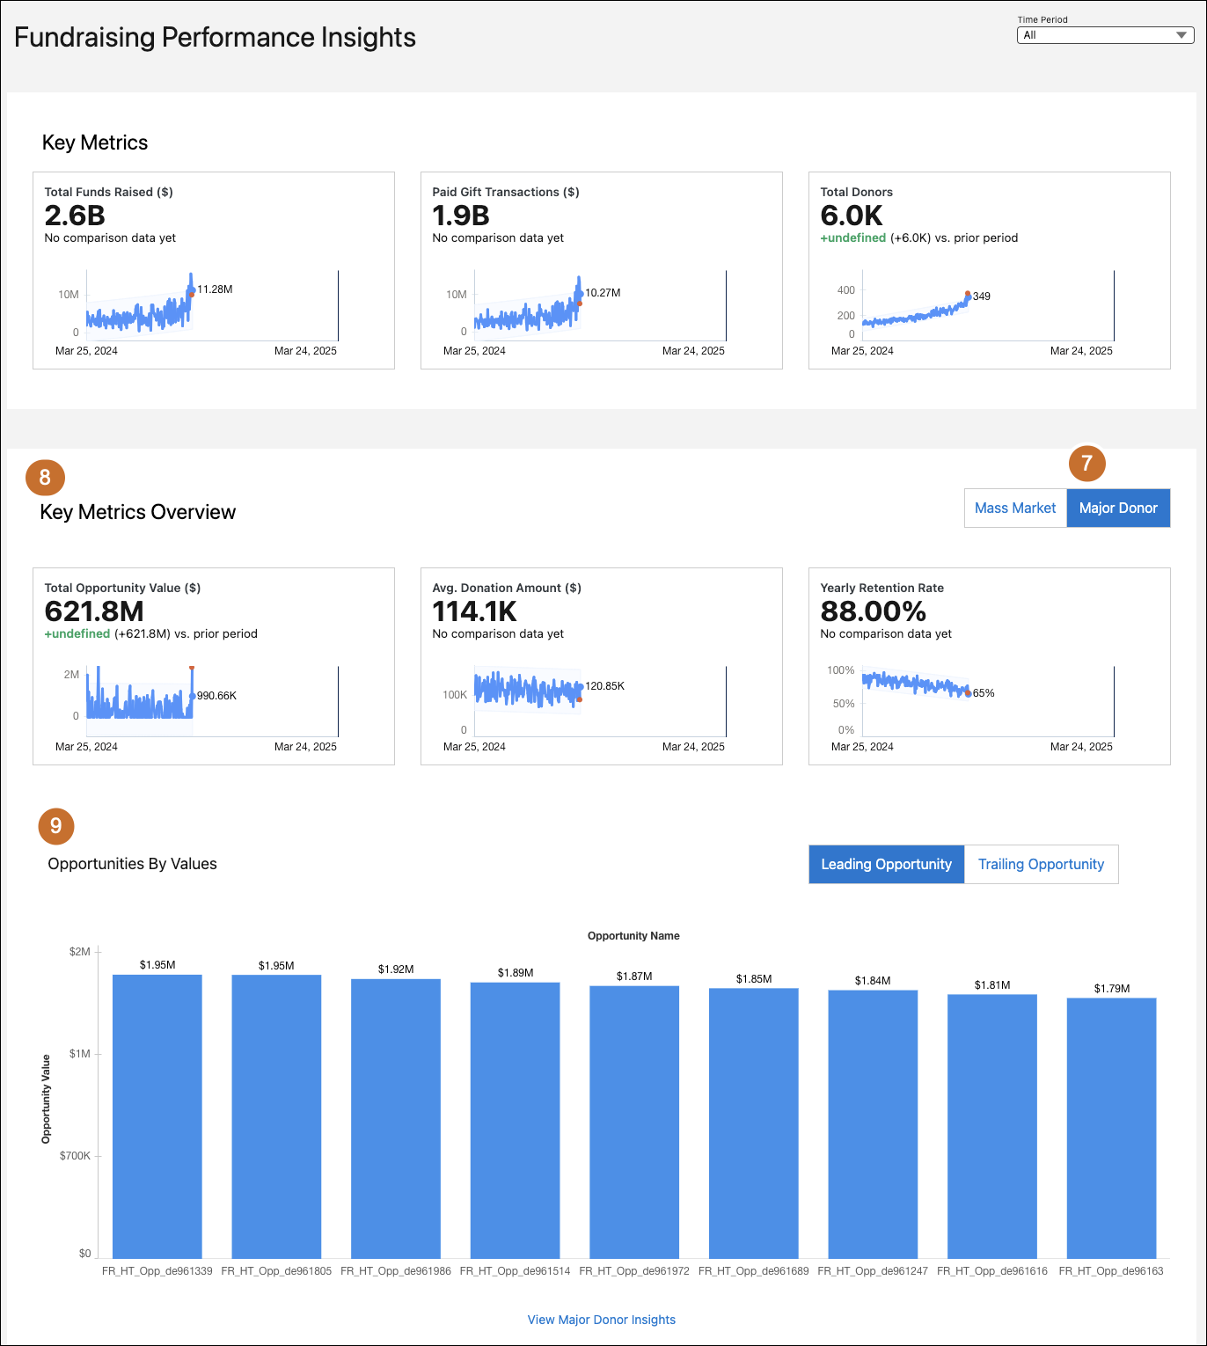The image size is (1207, 1346).
Task: Click the Paid Gift Transactions 10.27M point
Action: [578, 301]
